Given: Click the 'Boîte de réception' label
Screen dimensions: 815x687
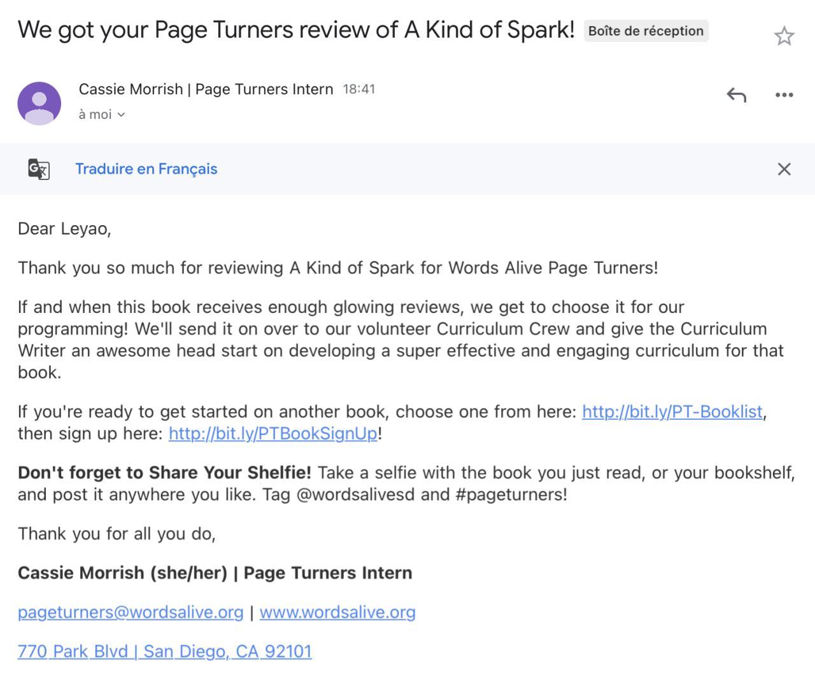Looking at the screenshot, I should coord(646,31).
